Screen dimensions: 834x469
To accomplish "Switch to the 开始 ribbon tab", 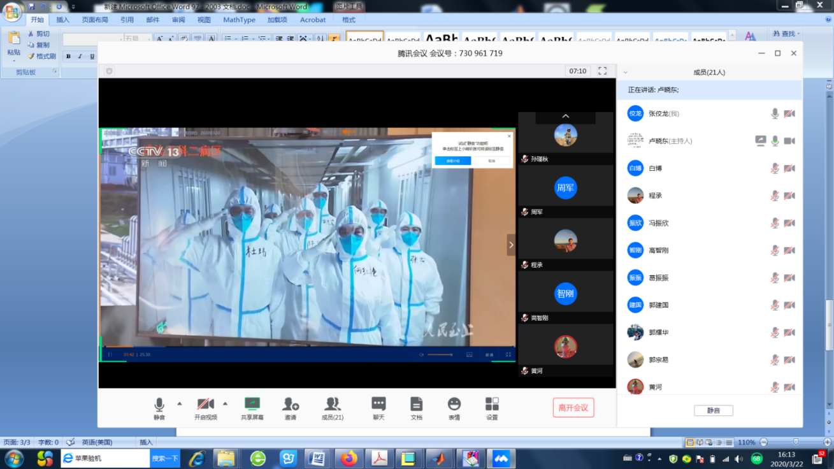I will click(x=38, y=20).
